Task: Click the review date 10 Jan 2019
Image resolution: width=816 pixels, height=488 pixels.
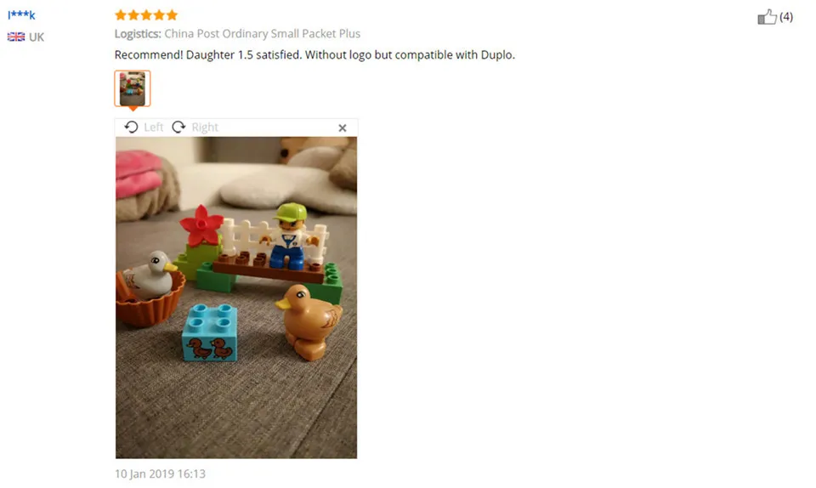Action: point(160,474)
